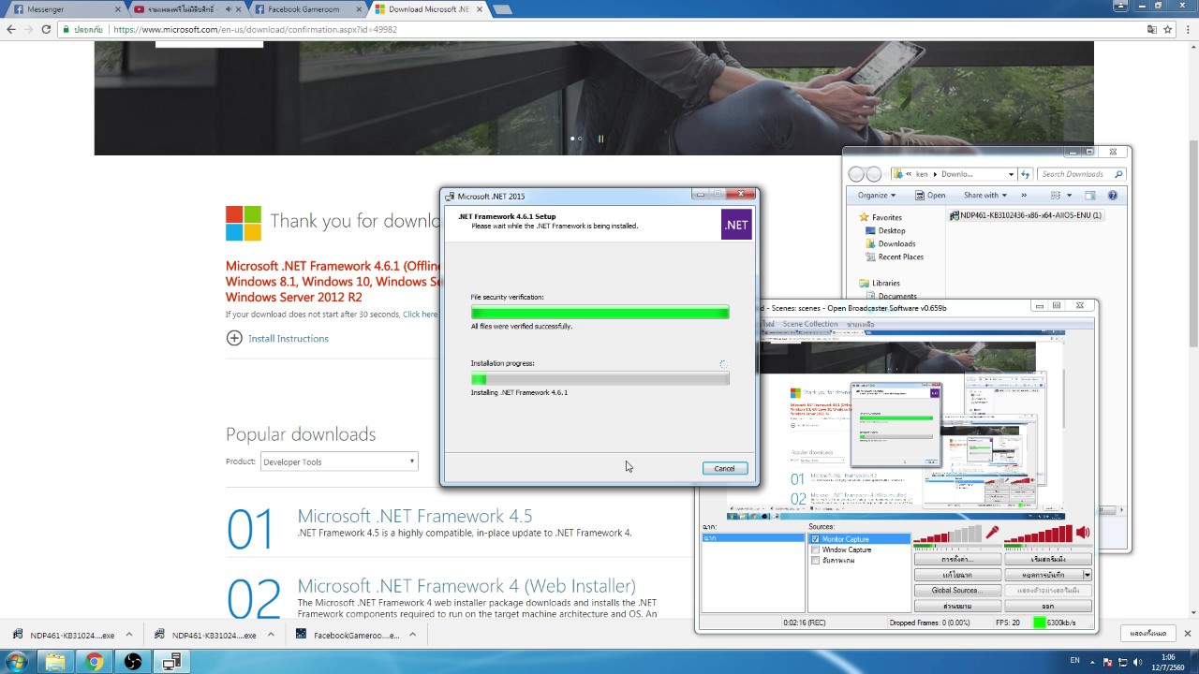Open .NET Framework 4 (Web Installer) link
The height and width of the screenshot is (674, 1199).
pos(466,586)
